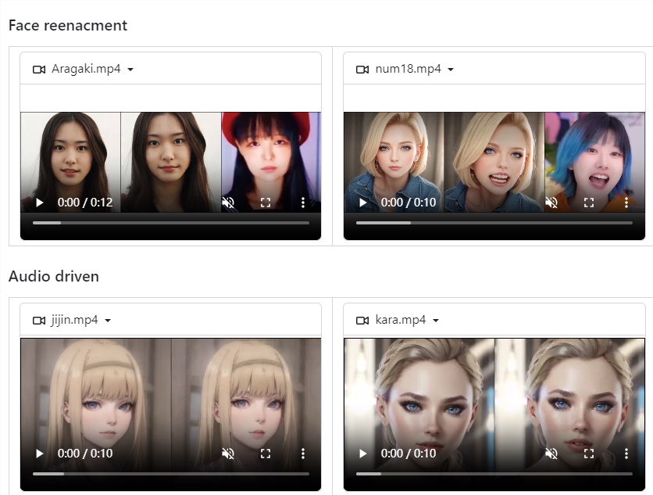
Task: Open fullscreen on the kara.mp4 video
Action: 588,454
